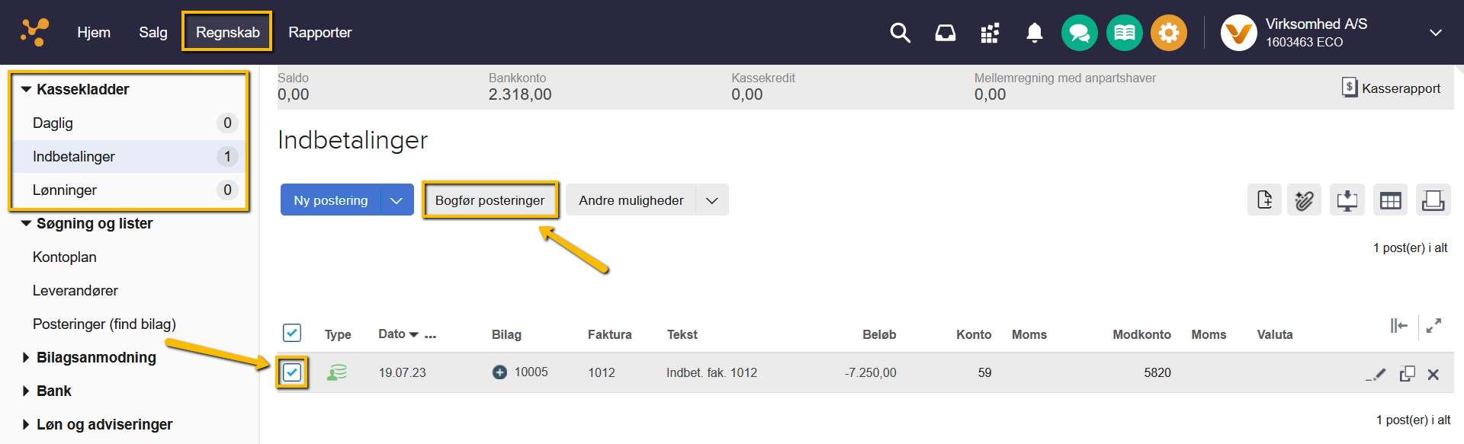Open the search magnifier icon
The image size is (1464, 444).
900,33
